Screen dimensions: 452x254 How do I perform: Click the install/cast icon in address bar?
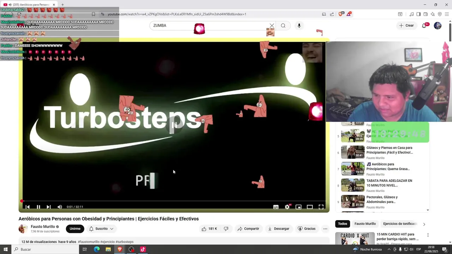324,14
